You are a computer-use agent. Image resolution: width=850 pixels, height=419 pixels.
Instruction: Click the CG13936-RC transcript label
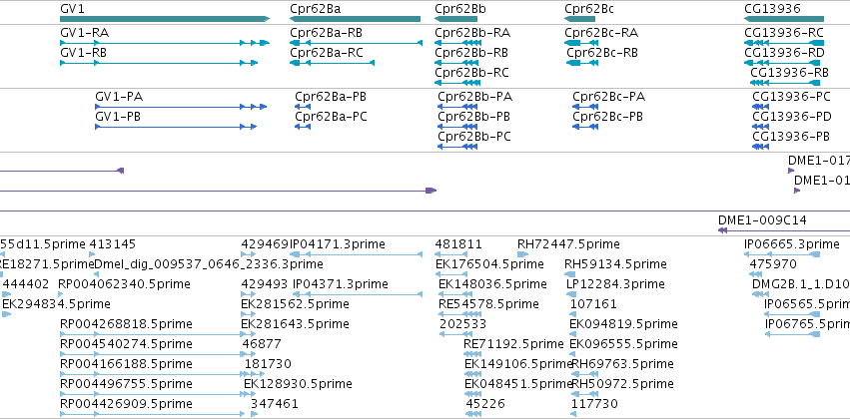[x=784, y=33]
